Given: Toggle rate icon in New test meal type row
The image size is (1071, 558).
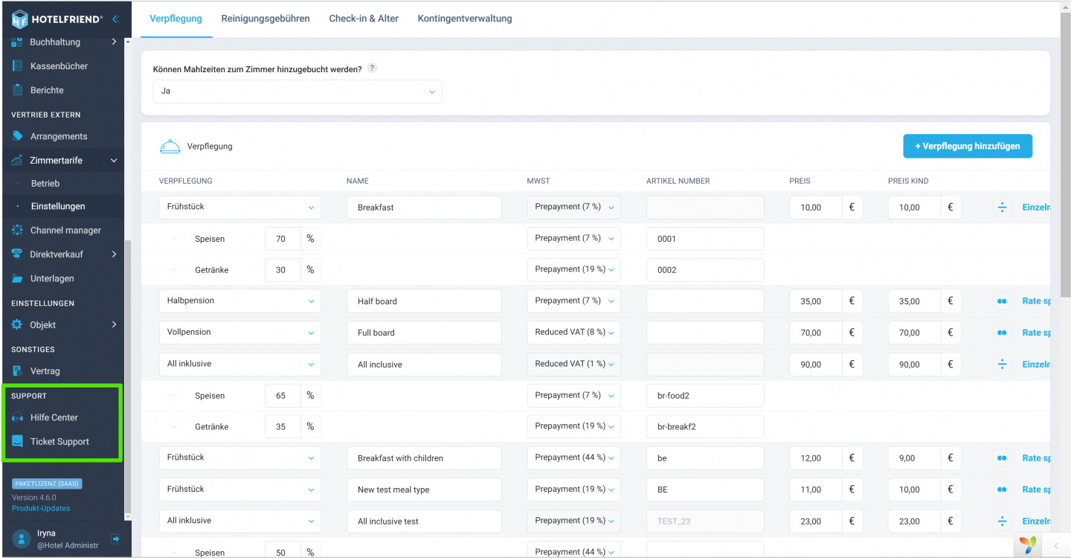Looking at the screenshot, I should [1002, 490].
